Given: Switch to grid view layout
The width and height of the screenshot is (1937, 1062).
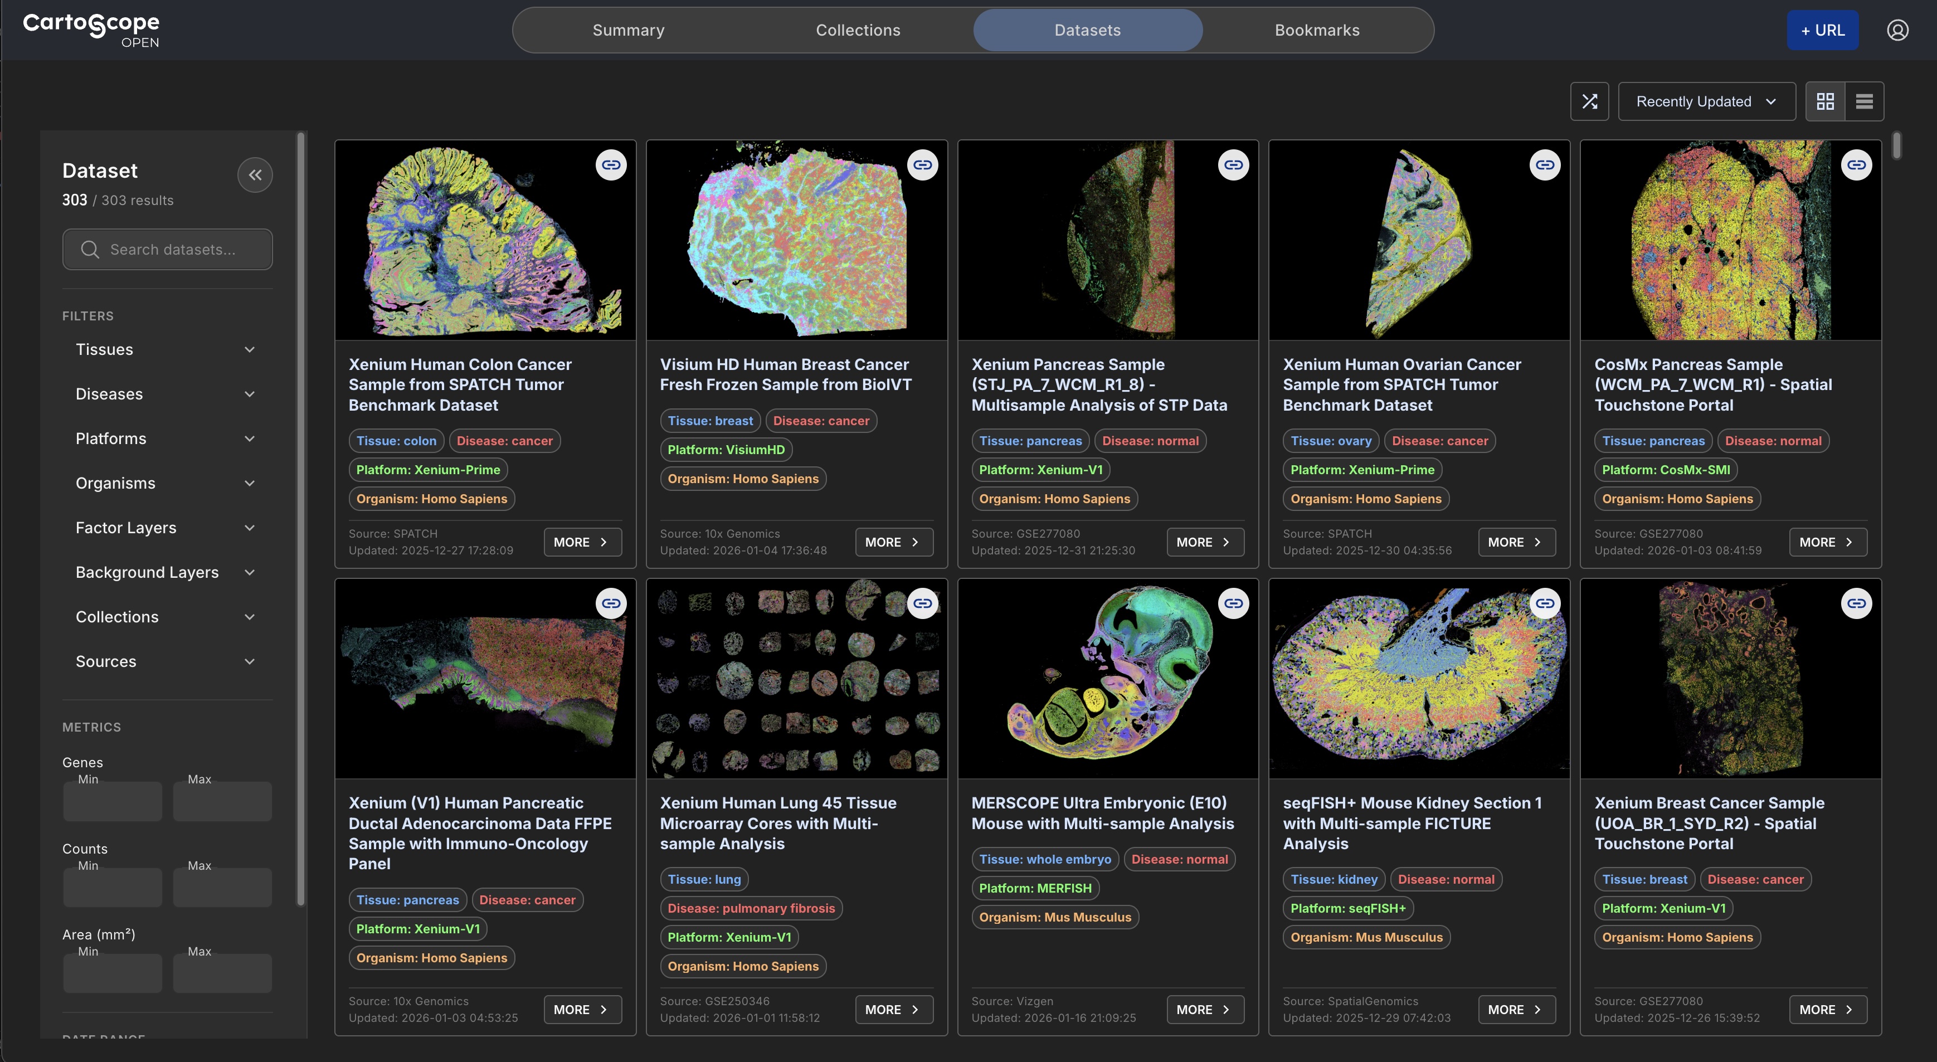Looking at the screenshot, I should (1825, 101).
